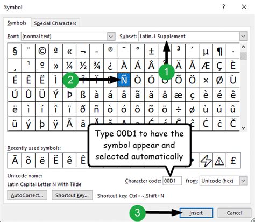Screen dimensions: 255x222
Task: Select the not sign ¬ symbol
Action: (x=83, y=51)
